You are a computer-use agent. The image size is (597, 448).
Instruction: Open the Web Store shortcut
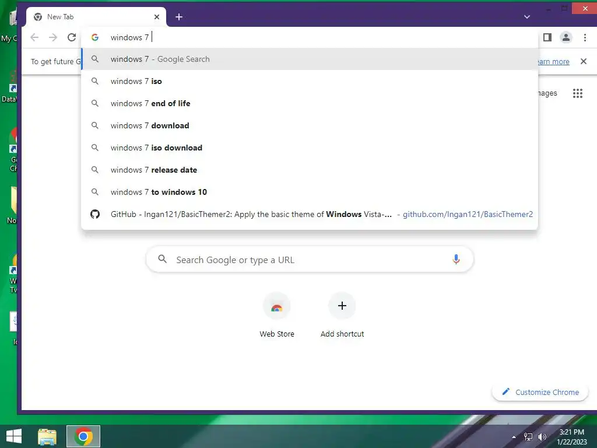[x=277, y=316]
